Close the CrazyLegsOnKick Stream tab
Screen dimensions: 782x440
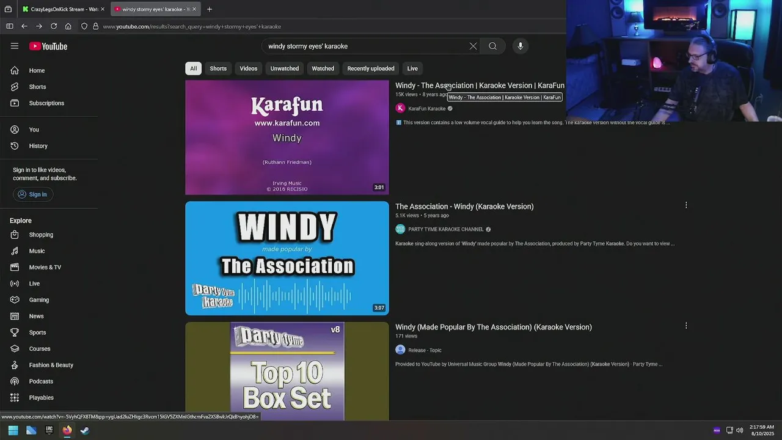(103, 9)
